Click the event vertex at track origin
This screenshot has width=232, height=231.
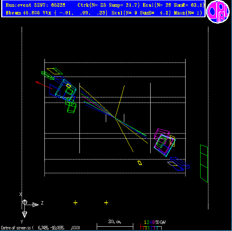(x=115, y=117)
